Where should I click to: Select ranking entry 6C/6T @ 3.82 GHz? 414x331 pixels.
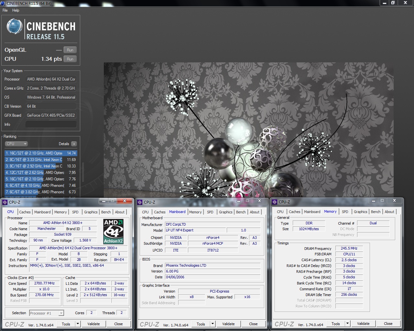[41, 192]
